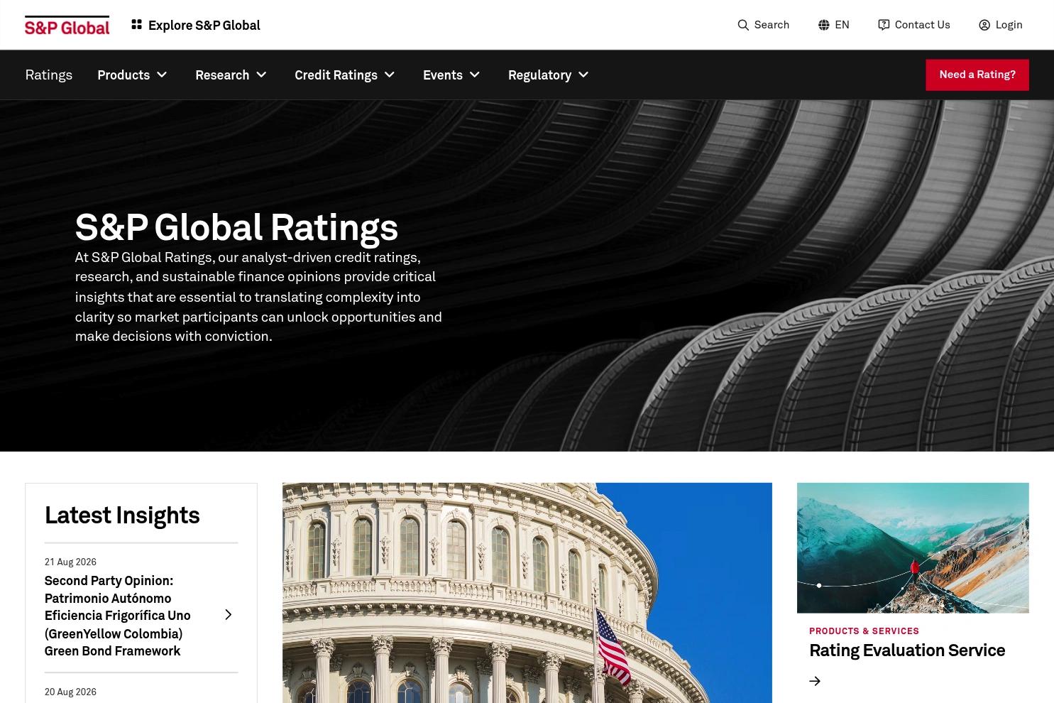
Task: Open the Rating Evaluation Service title
Action: [x=907, y=650]
